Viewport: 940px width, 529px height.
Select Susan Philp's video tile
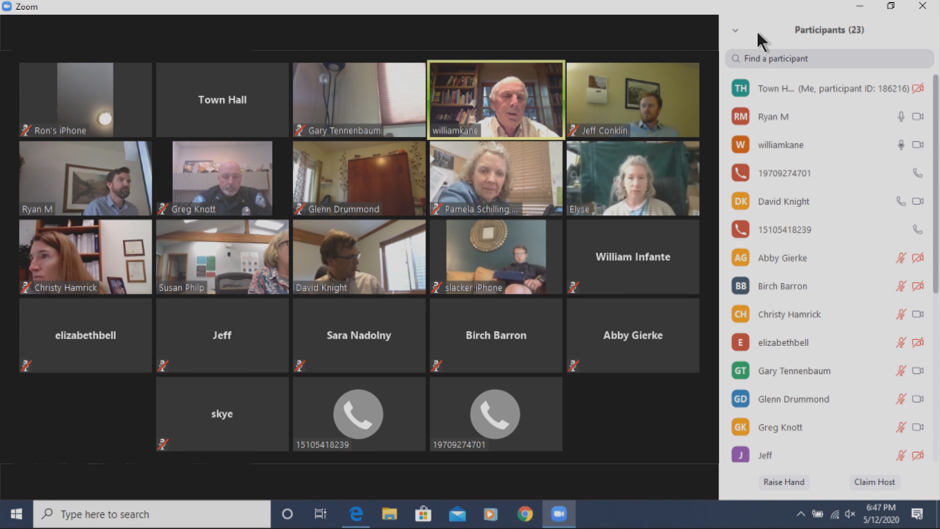pyautogui.click(x=222, y=257)
